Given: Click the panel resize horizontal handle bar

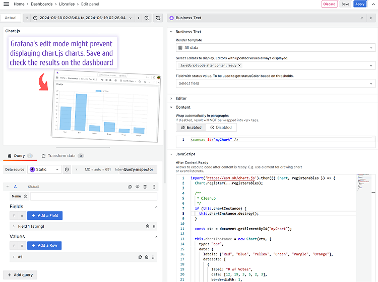Looking at the screenshot, I should pyautogui.click(x=83, y=147).
